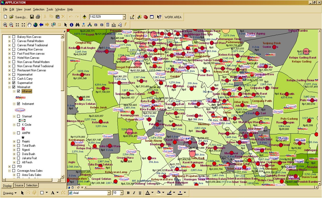Turn off the Alfamart layer
This screenshot has width=322, height=198.
18,91
